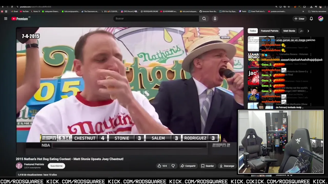Screen dimensions: 328x184
Task: Open options for HOT WINGS video
Action: [311, 88]
